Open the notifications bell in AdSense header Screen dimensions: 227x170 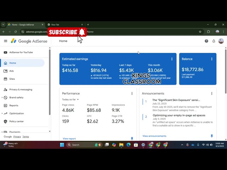point(214,41)
